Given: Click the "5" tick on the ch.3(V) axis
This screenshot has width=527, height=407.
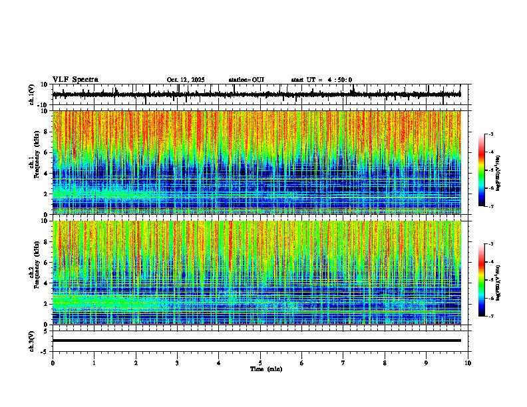Looking at the screenshot, I should [46, 331].
